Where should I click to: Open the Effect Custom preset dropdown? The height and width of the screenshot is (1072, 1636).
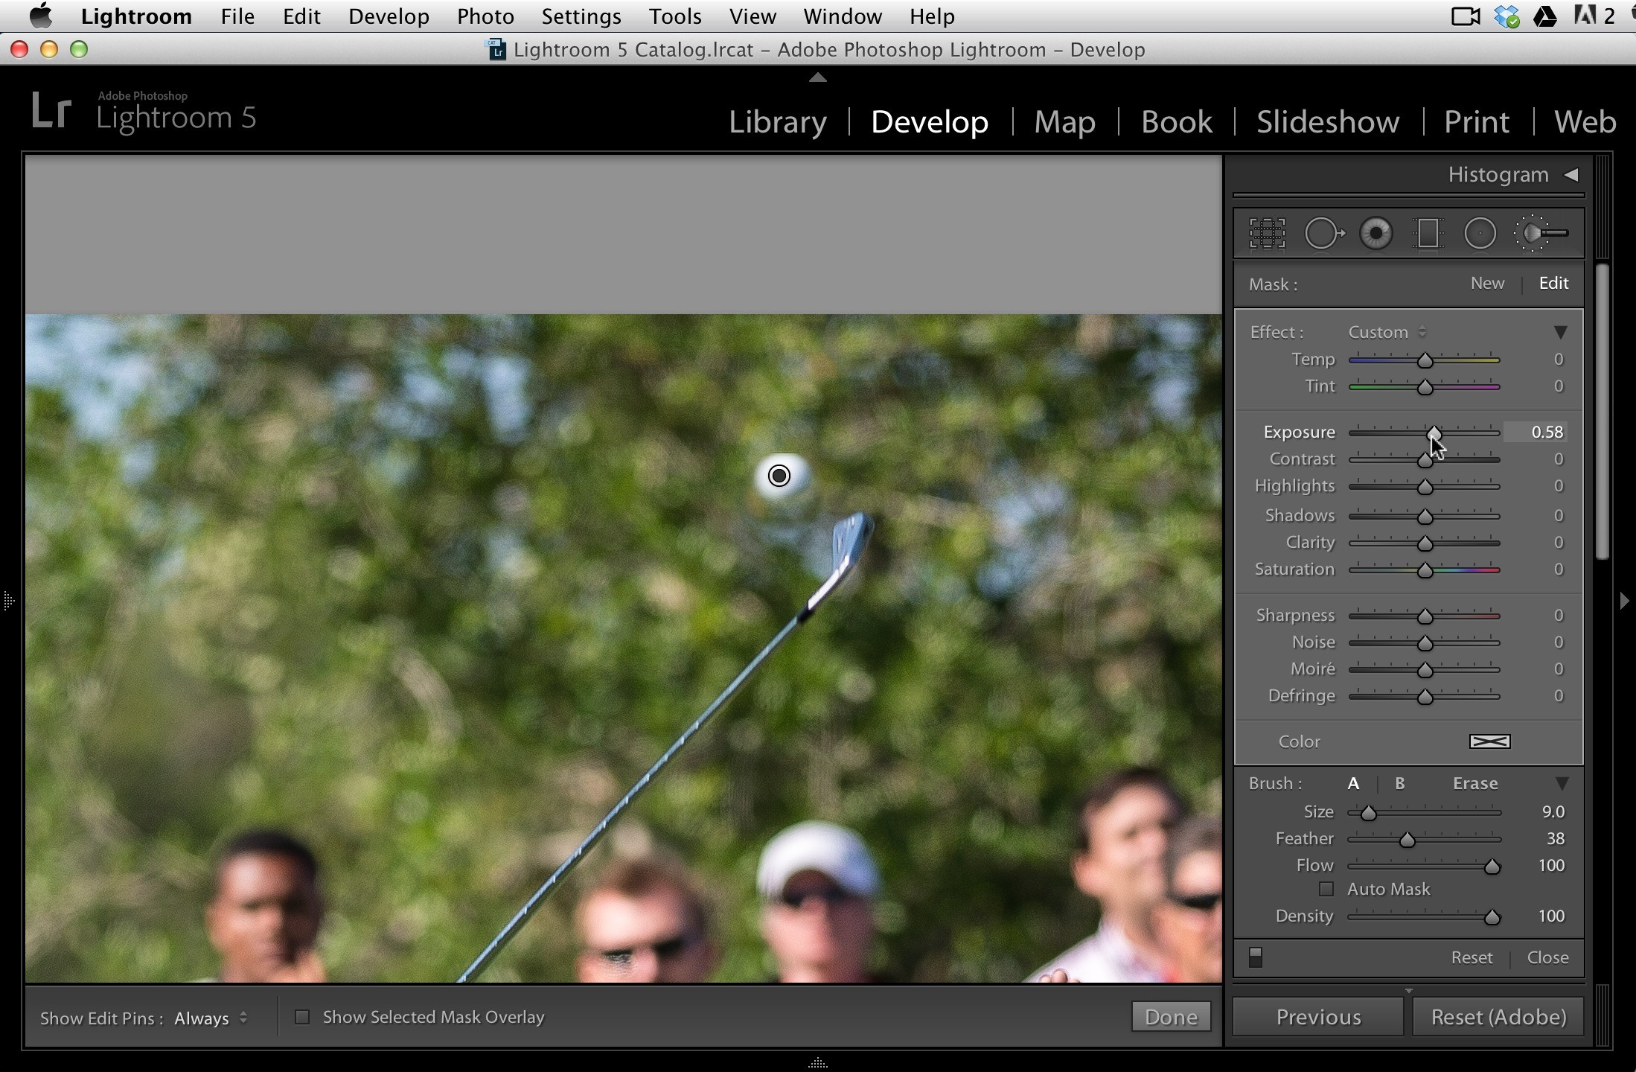[x=1387, y=332]
